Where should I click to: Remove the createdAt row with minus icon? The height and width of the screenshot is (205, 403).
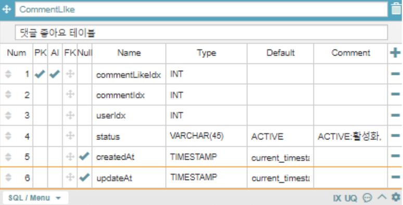pos(395,156)
